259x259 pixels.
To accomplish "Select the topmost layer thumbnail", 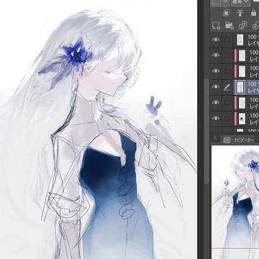I will [x=240, y=40].
